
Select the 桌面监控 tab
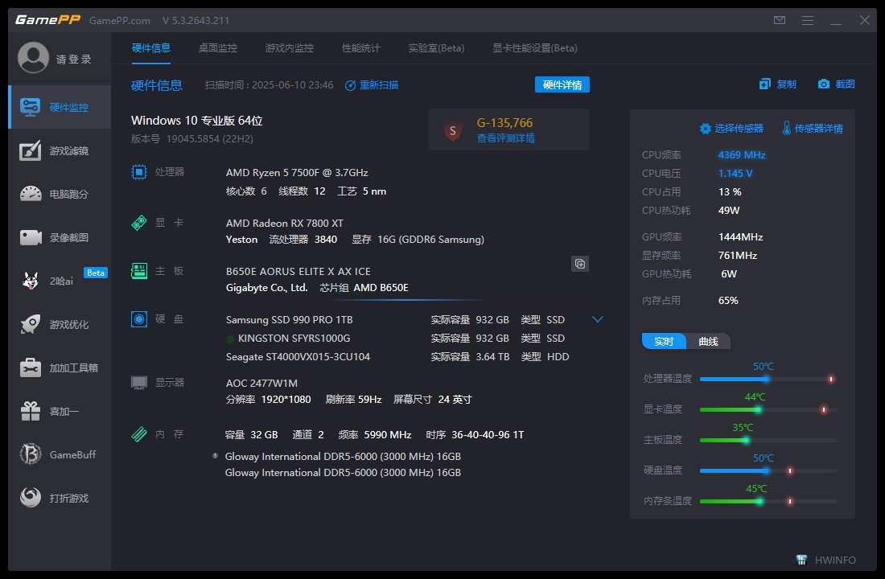click(x=218, y=48)
